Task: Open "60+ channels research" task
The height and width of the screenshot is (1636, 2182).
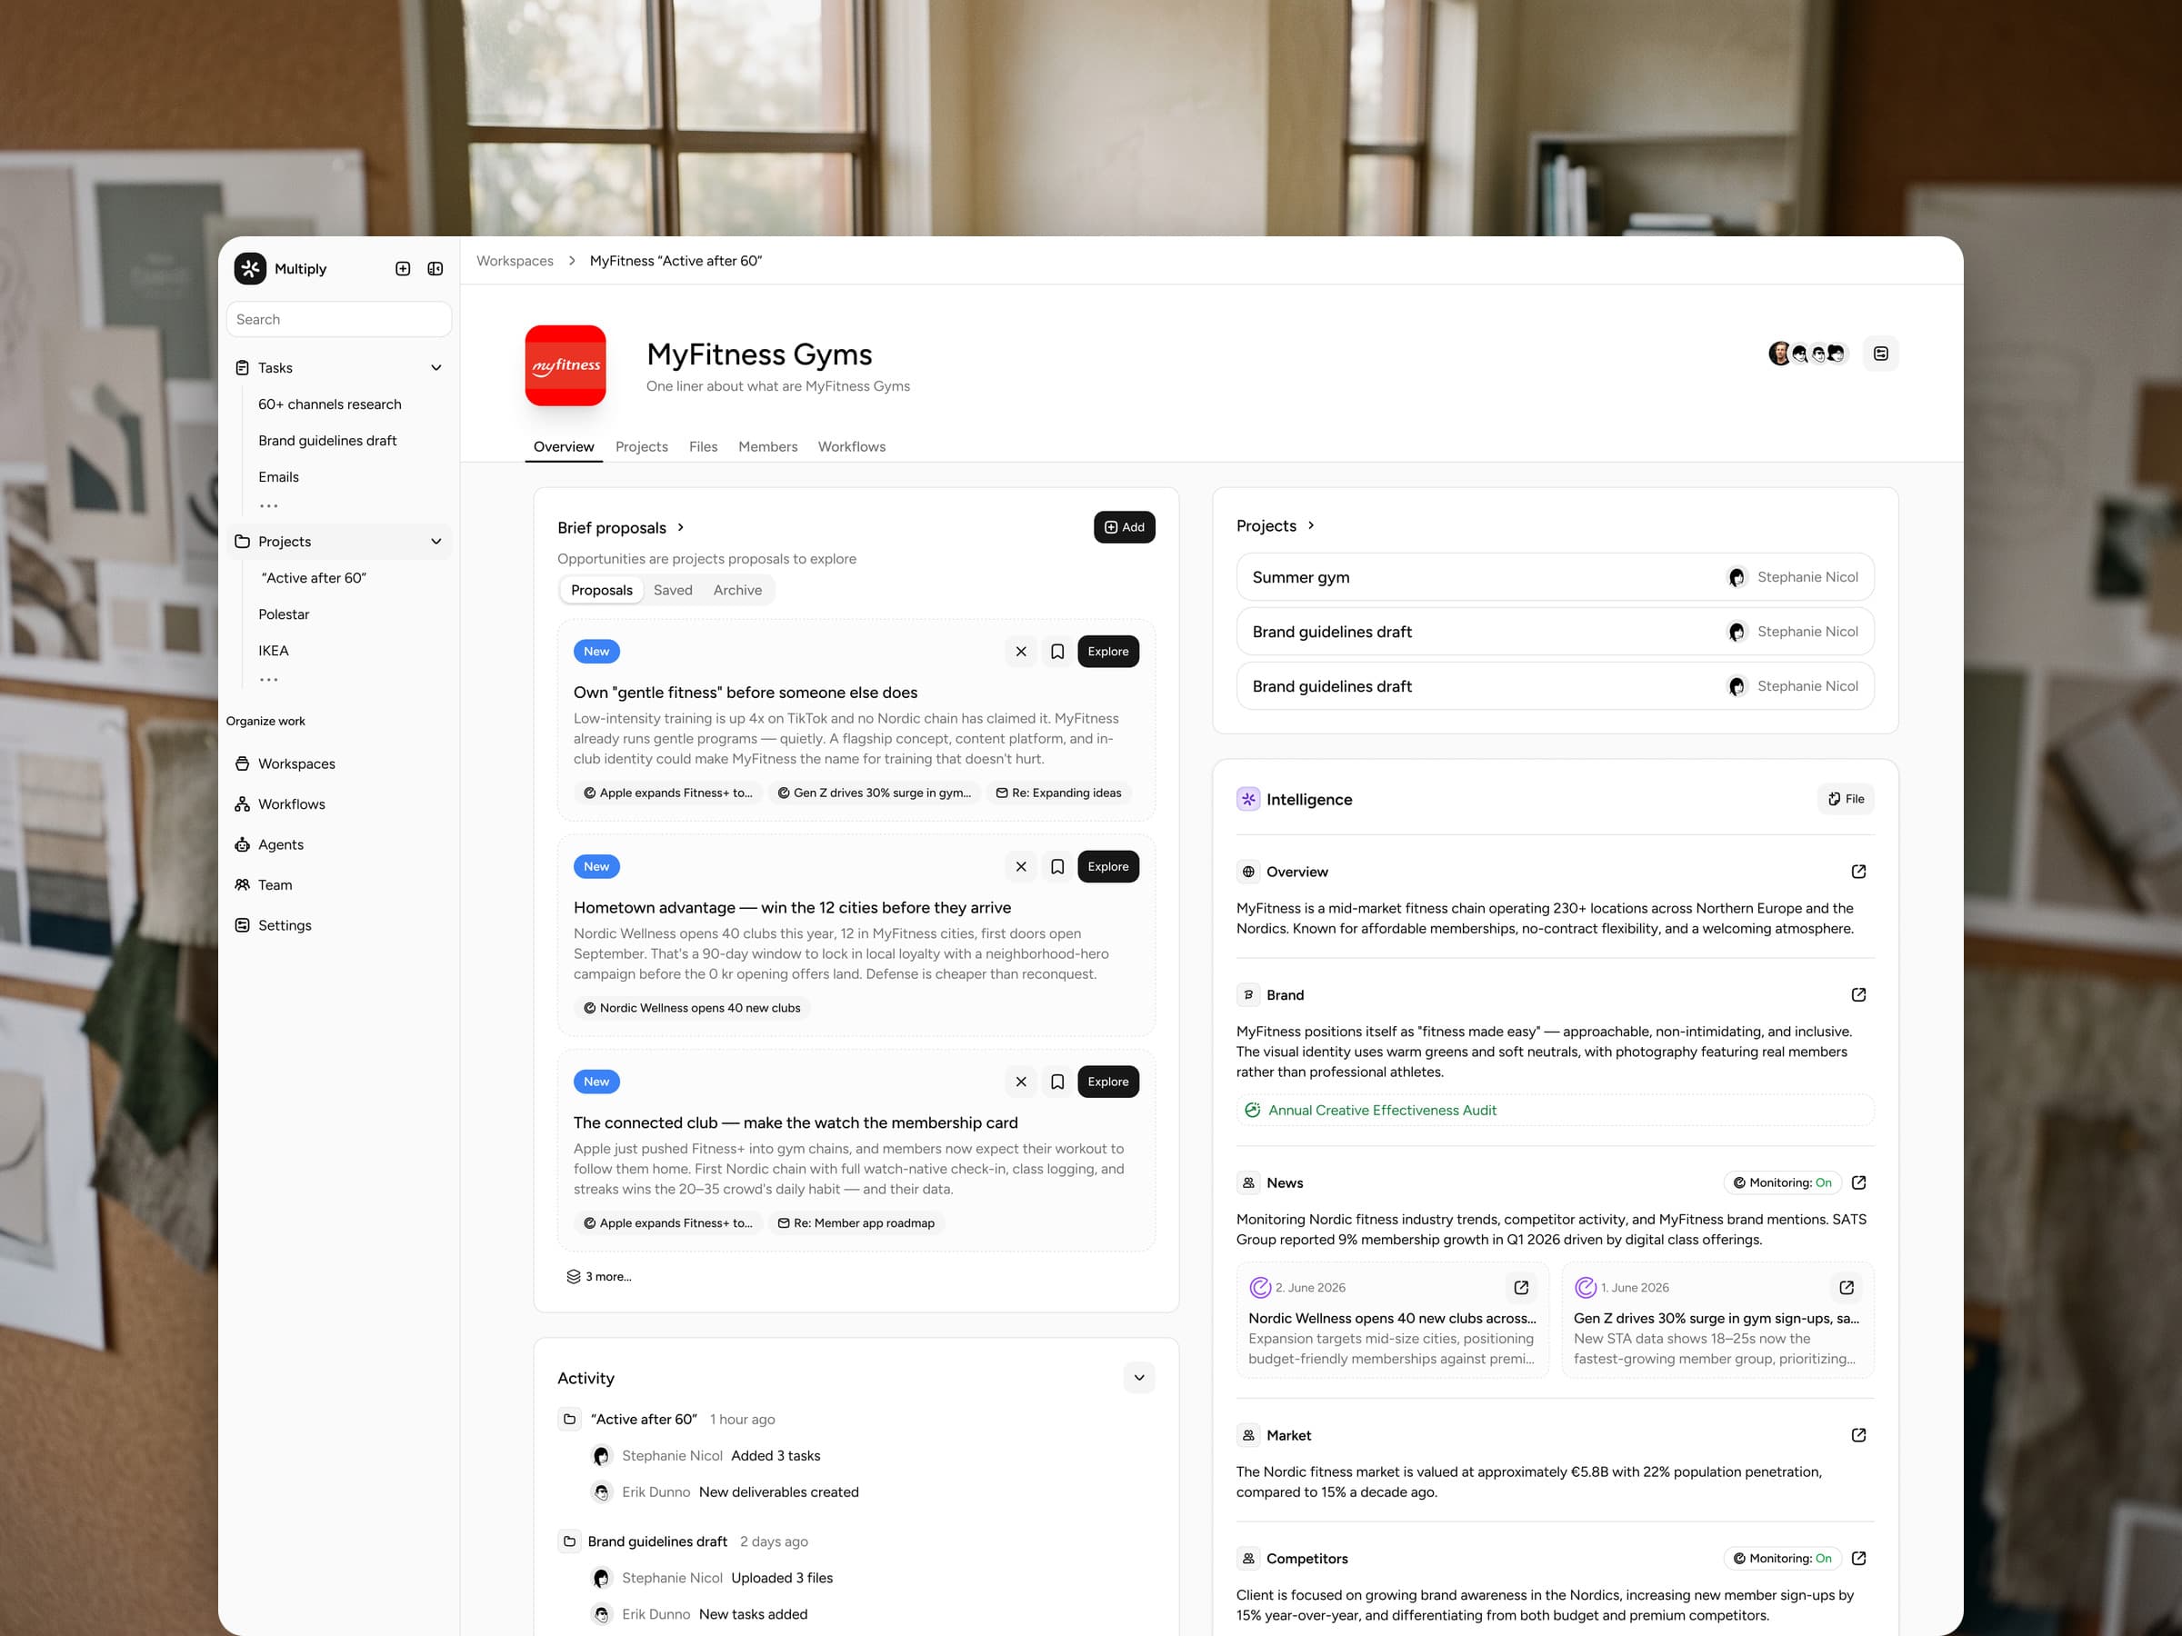Action: [x=329, y=404]
